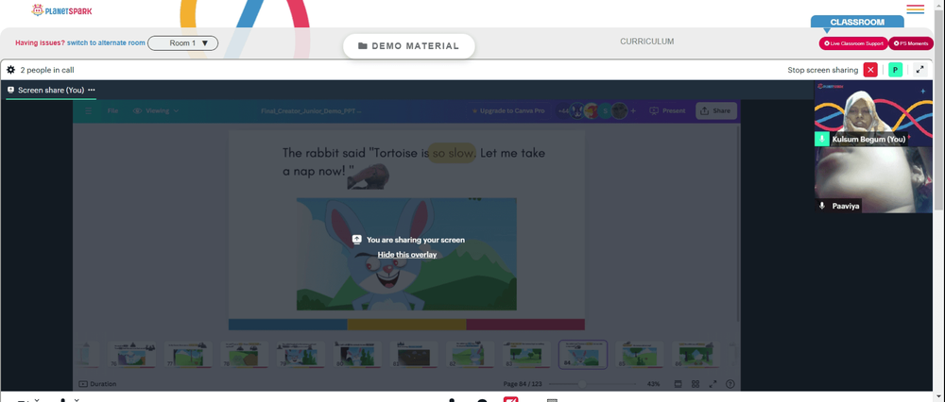Open Canva hamburger menu icon

click(x=88, y=110)
